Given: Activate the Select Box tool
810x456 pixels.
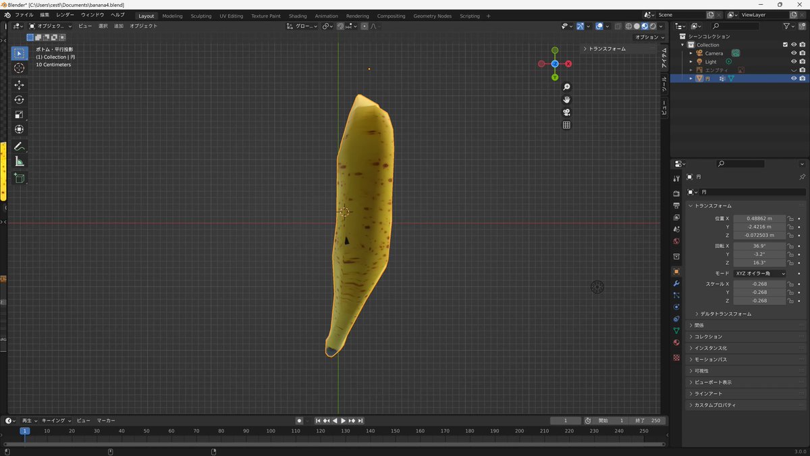Looking at the screenshot, I should 19,53.
